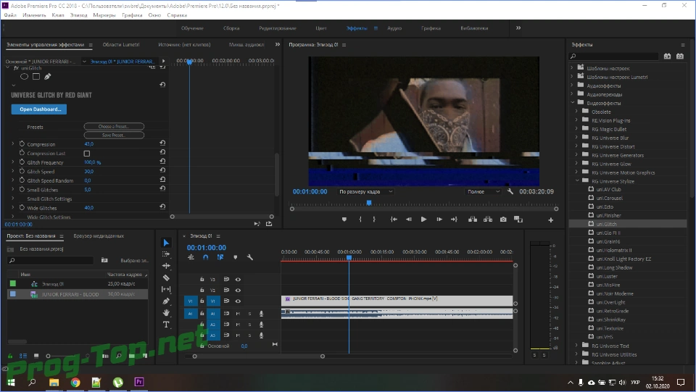Screen dimensions: 696x392
Task: Select the Slip tool
Action: [166, 290]
